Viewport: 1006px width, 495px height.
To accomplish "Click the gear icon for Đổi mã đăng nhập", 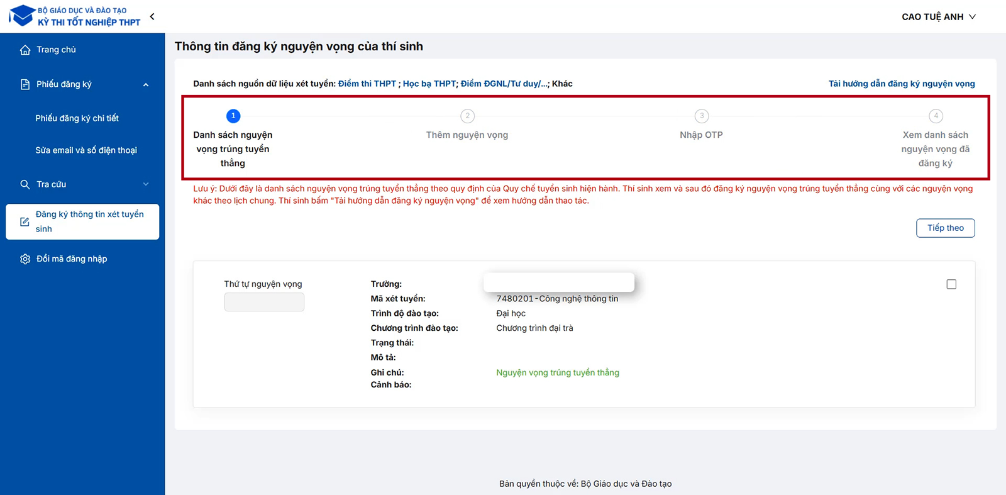I will pyautogui.click(x=25, y=259).
